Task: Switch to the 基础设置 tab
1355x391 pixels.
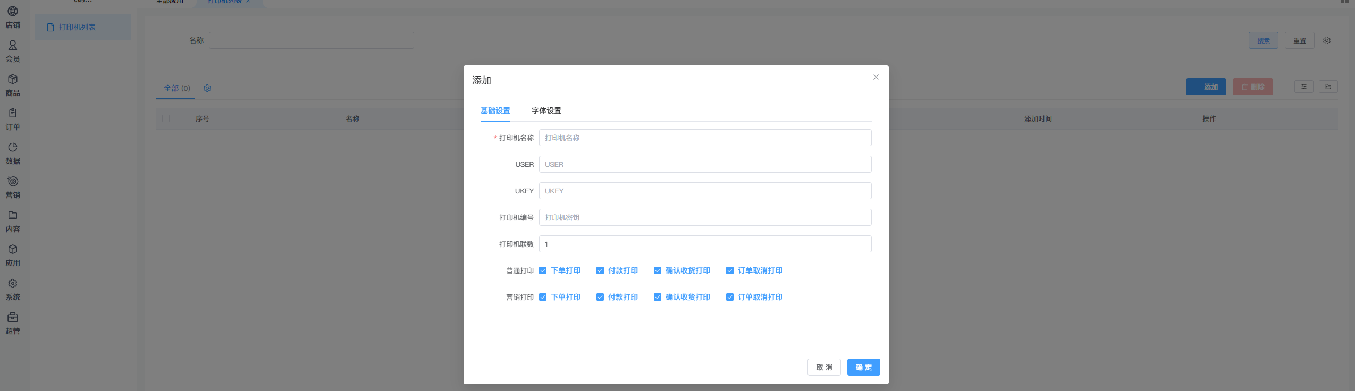Action: (495, 110)
